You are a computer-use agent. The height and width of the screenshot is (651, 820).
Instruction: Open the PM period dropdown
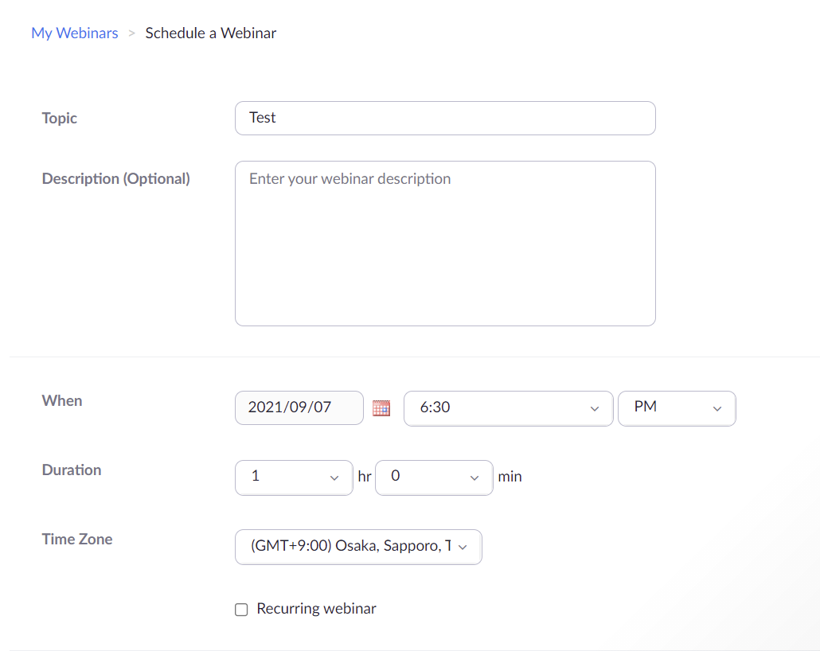[677, 408]
